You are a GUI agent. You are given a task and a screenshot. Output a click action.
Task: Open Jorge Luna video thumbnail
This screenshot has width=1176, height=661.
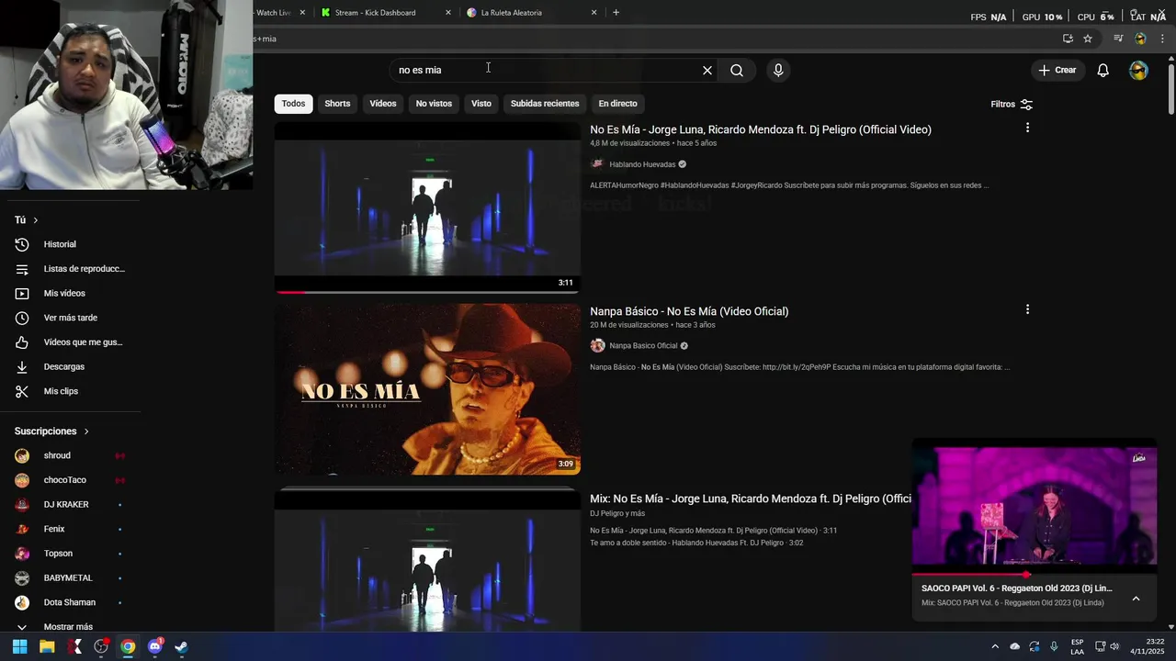click(x=427, y=207)
